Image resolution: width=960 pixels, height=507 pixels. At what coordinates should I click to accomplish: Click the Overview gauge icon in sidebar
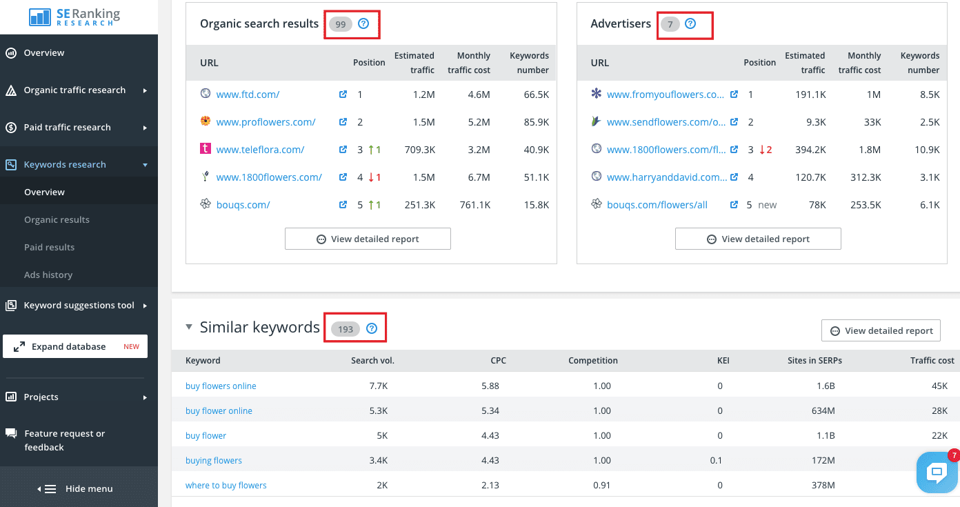coord(11,52)
